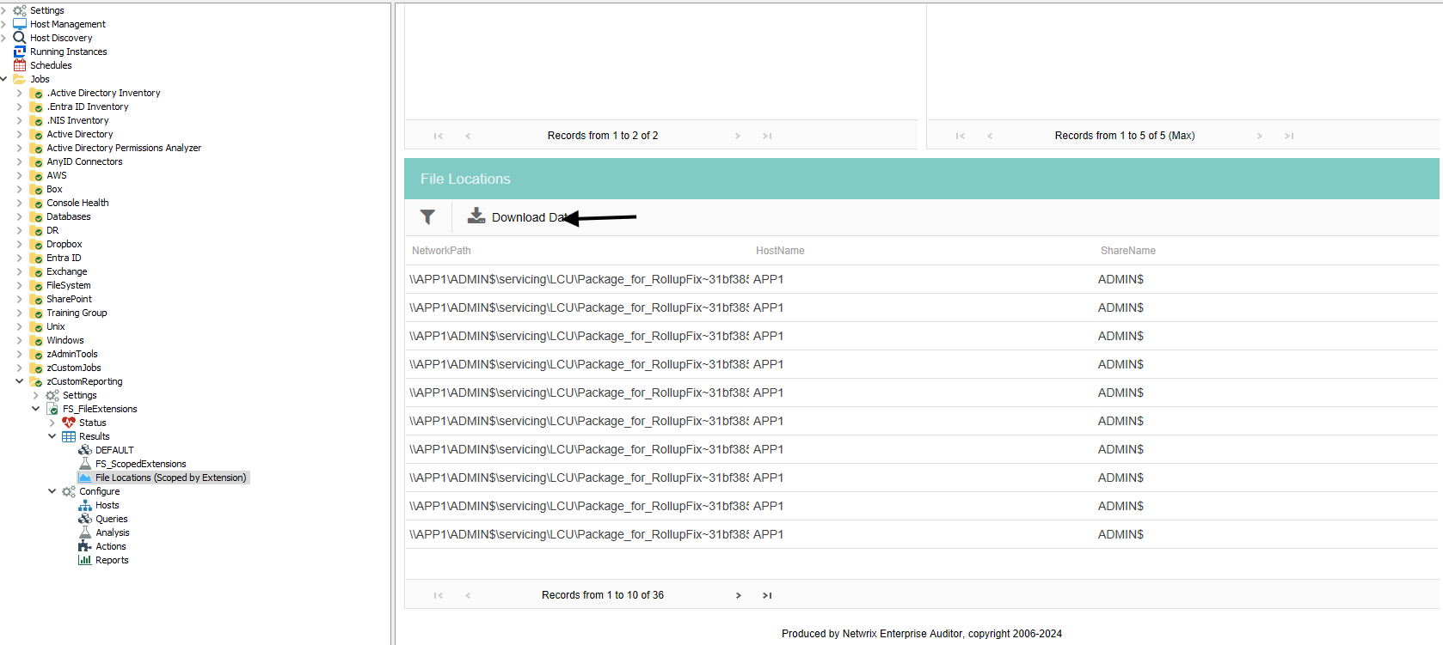Expand the .Active Directory Inventory node
The width and height of the screenshot is (1443, 645).
[20, 93]
